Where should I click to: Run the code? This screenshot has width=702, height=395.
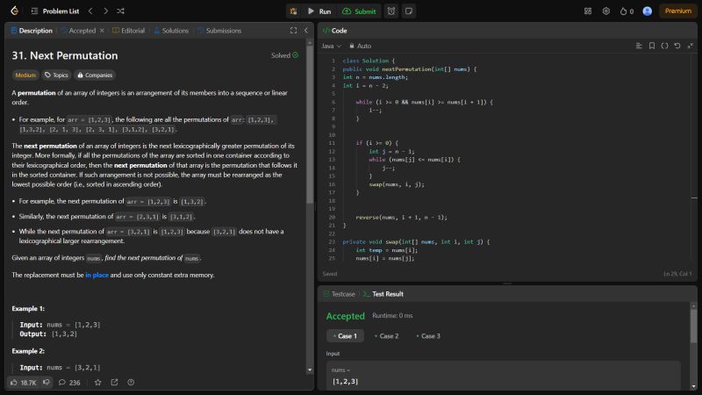point(319,11)
